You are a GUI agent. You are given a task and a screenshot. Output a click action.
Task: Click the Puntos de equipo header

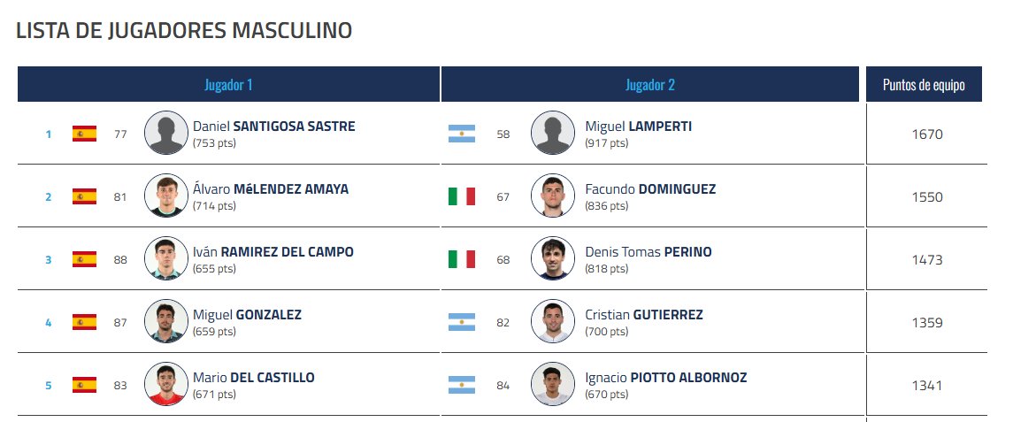[924, 85]
